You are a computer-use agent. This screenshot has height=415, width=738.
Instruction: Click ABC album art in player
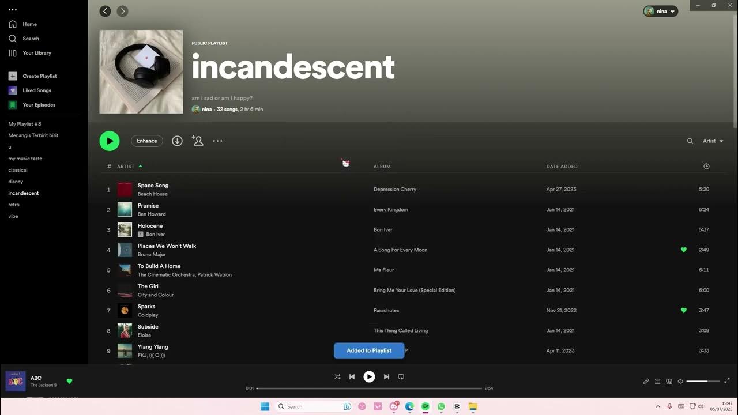pyautogui.click(x=16, y=382)
